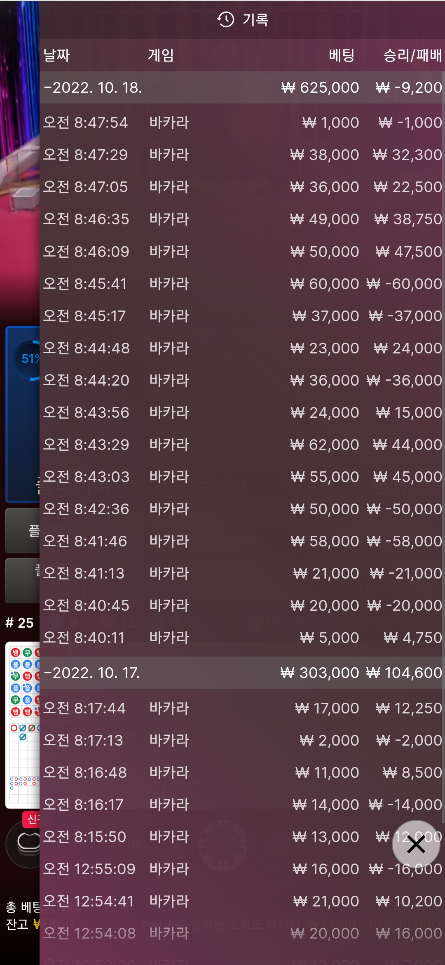Open the 오전 8:17:44 record entry
This screenshot has height=965, width=445.
[x=242, y=708]
